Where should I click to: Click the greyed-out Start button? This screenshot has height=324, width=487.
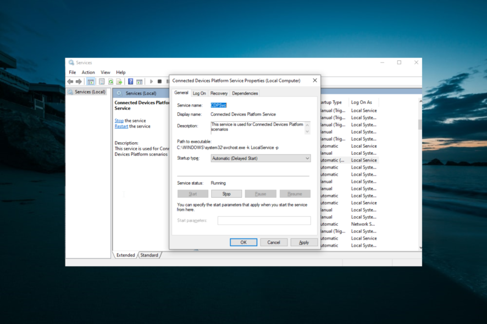tap(193, 194)
